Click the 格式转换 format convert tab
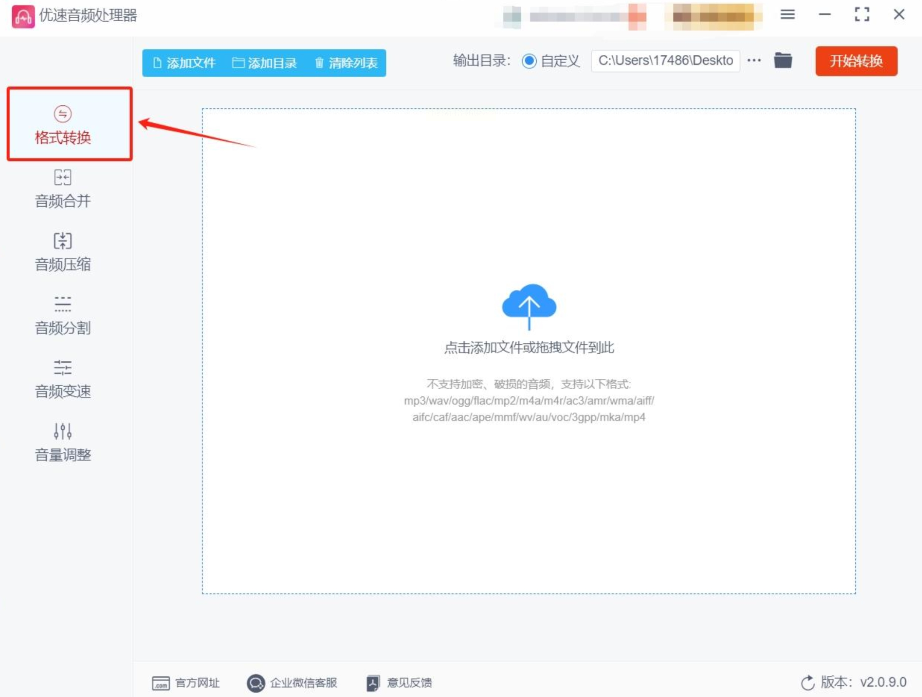922x697 pixels. point(63,125)
